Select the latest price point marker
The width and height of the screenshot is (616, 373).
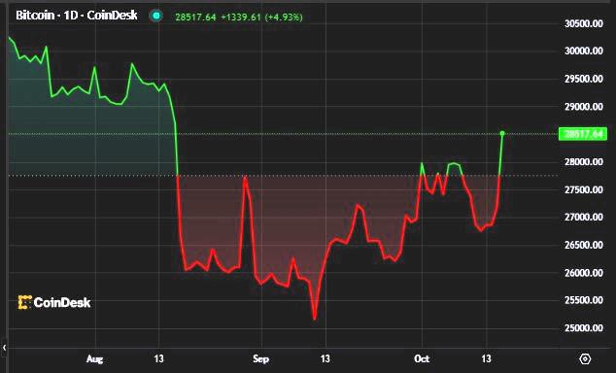(x=502, y=134)
